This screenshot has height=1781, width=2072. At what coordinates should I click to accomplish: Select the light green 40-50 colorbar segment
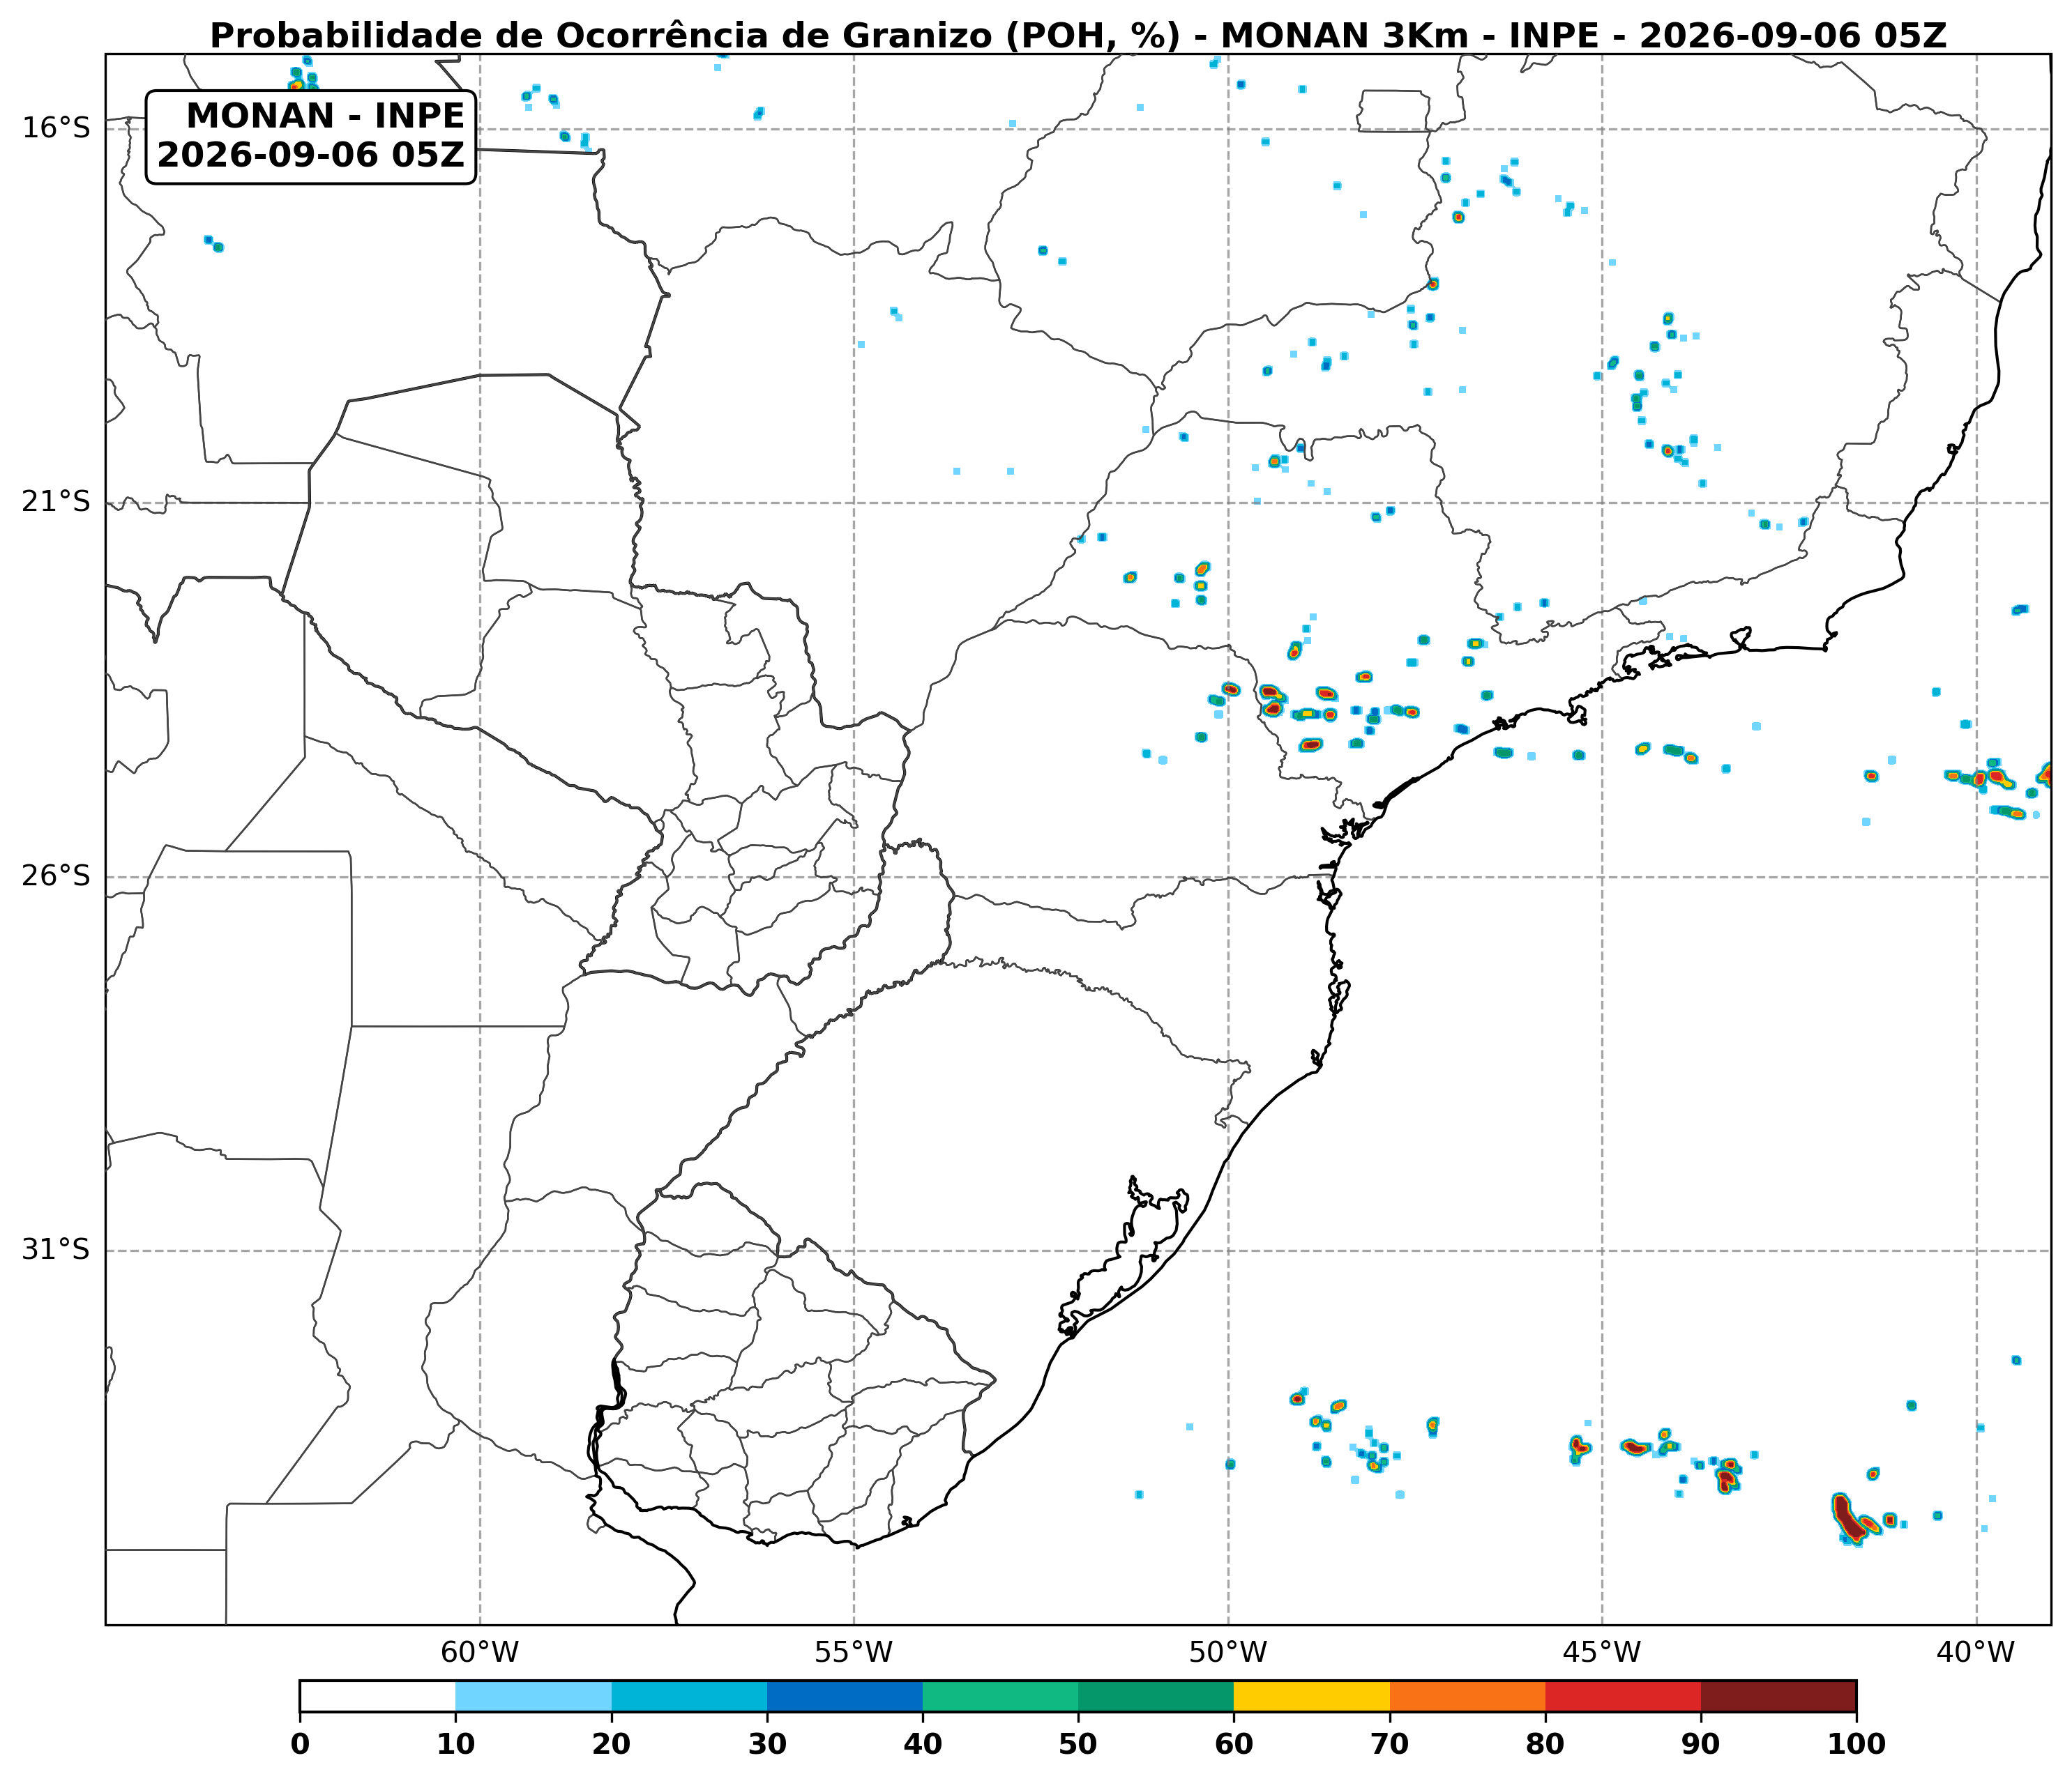coord(1001,1696)
